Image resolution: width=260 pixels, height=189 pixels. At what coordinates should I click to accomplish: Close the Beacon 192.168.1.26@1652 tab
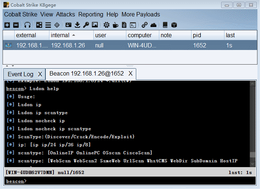point(130,73)
